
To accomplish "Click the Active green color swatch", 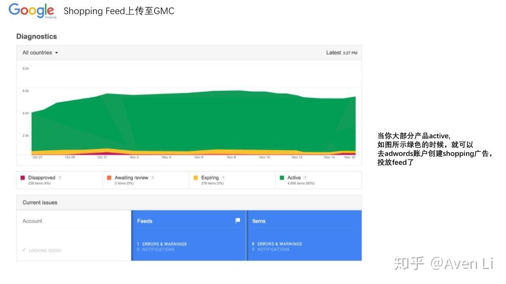I will pyautogui.click(x=282, y=178).
